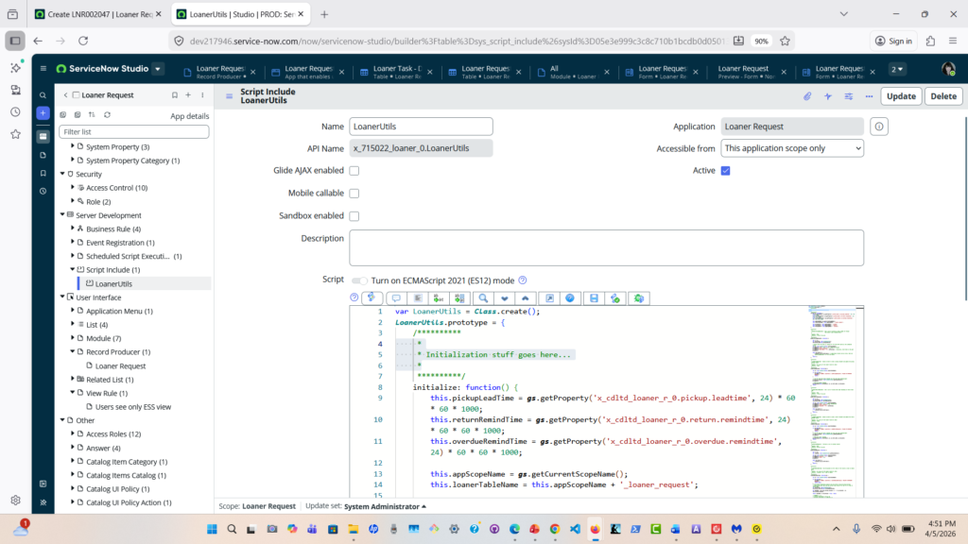Click the personalize form sliders icon
The image size is (968, 544).
point(848,96)
